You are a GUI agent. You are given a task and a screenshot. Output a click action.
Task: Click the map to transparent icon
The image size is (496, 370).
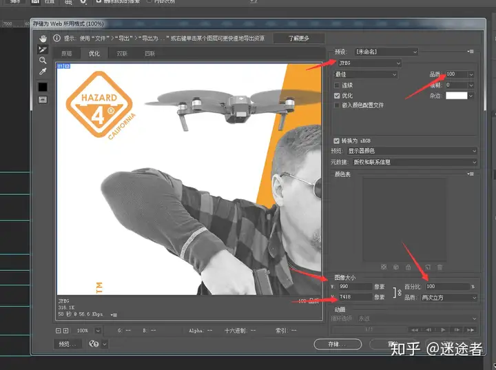(384, 267)
